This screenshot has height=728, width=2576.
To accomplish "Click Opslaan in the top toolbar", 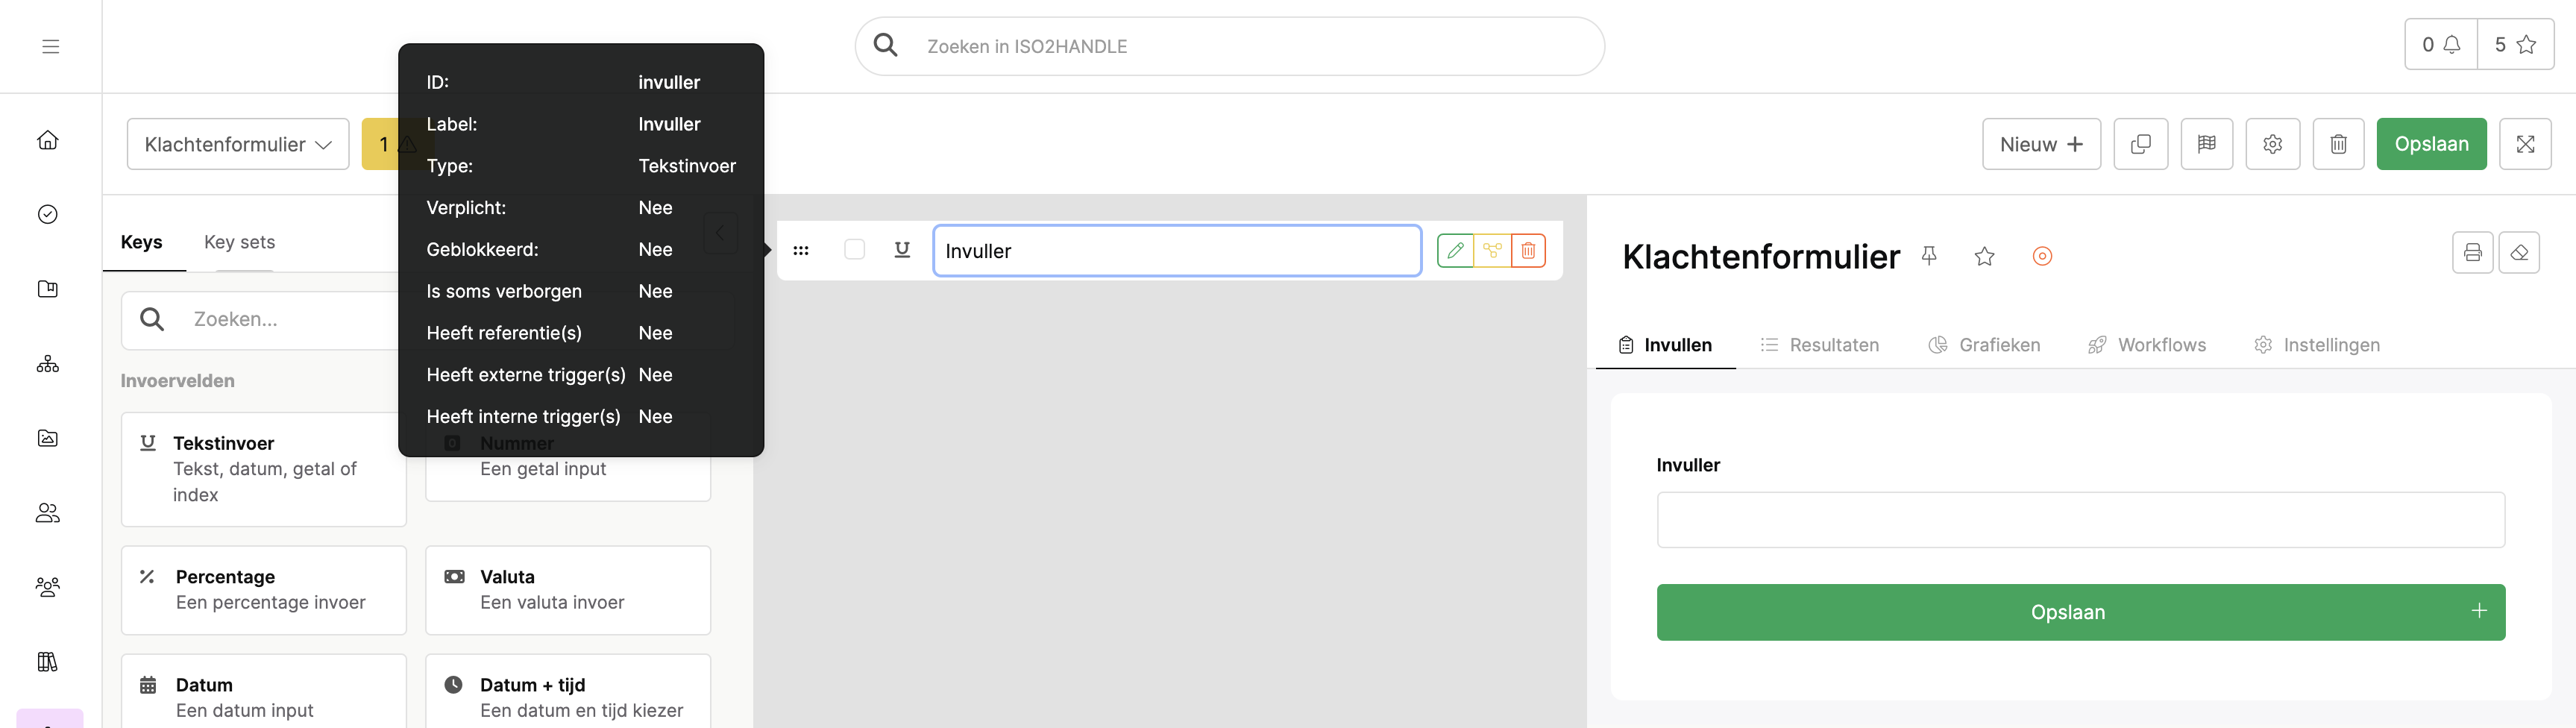I will 2431,144.
